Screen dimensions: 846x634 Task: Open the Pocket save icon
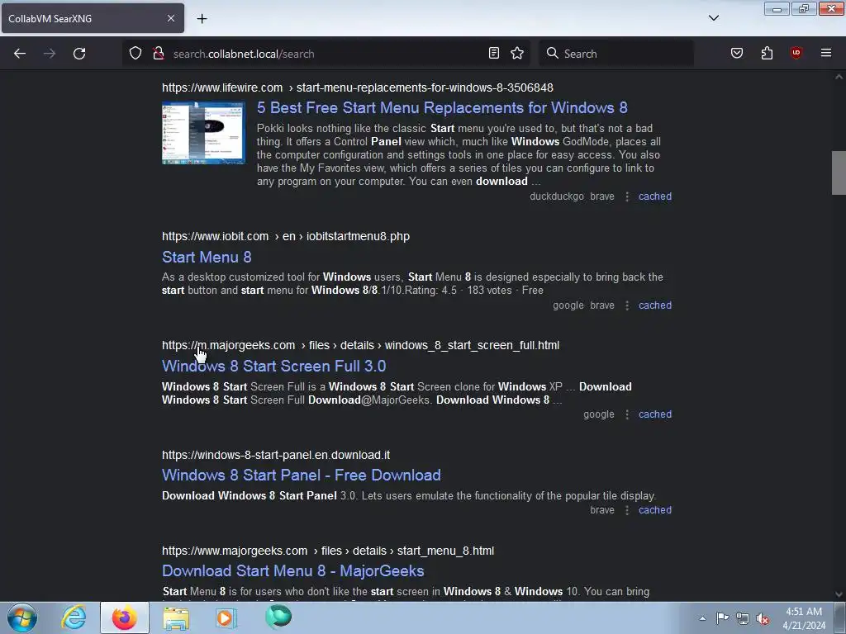coord(737,53)
